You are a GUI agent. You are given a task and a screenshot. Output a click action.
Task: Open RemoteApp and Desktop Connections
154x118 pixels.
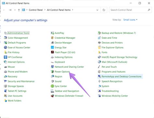(x=120, y=77)
